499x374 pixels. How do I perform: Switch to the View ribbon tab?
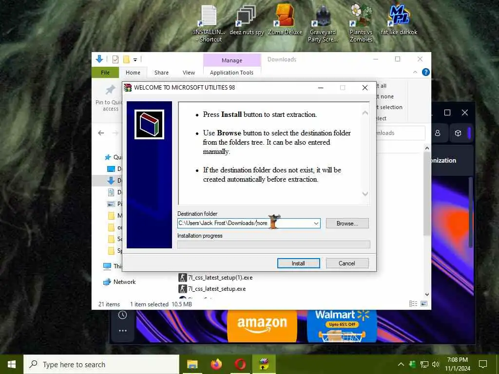pyautogui.click(x=189, y=73)
